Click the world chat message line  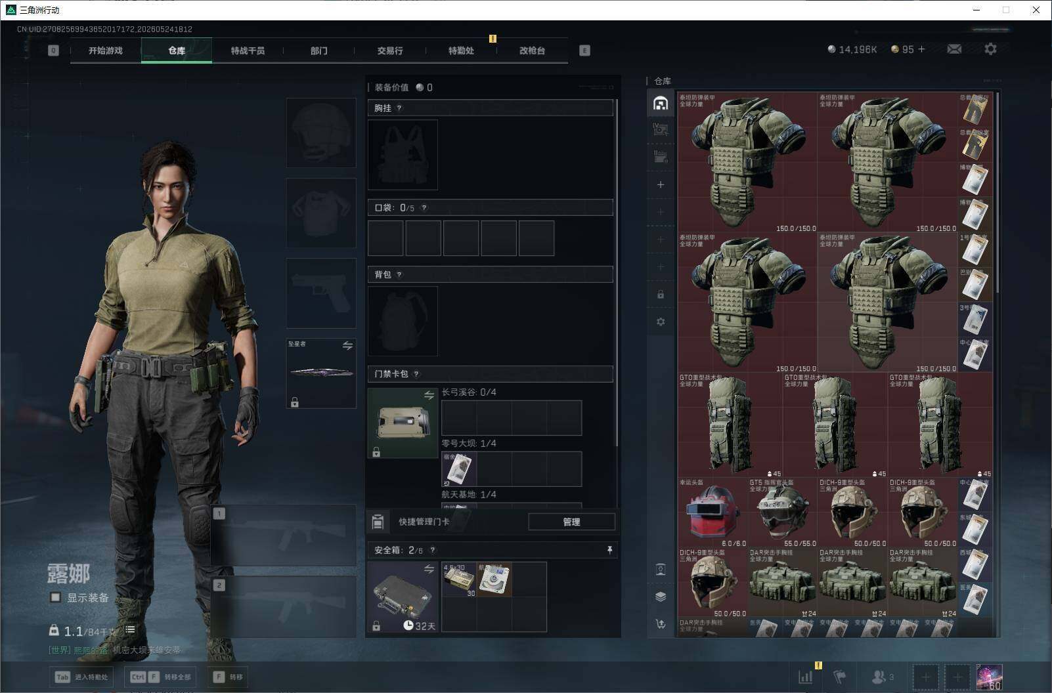coord(115,650)
